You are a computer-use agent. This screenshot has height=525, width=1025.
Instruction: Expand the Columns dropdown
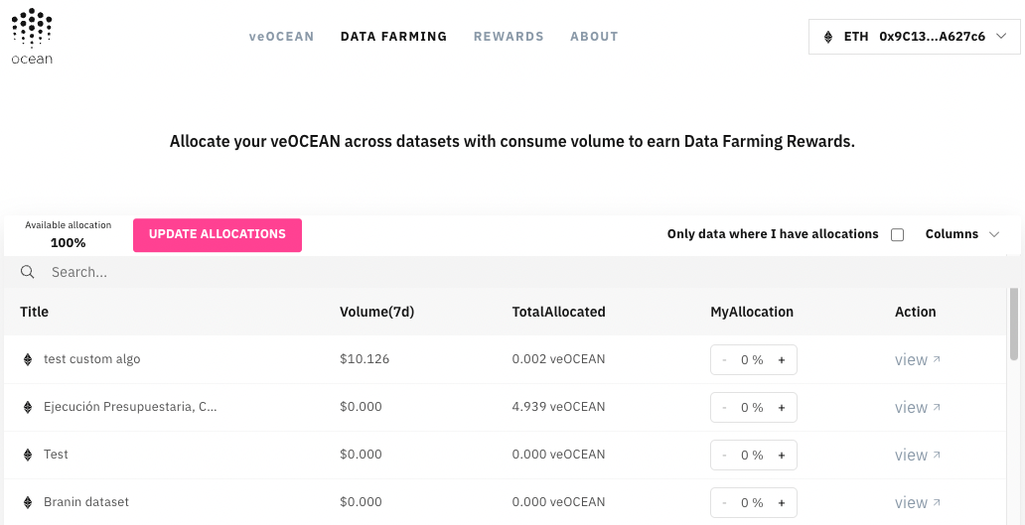(x=962, y=234)
